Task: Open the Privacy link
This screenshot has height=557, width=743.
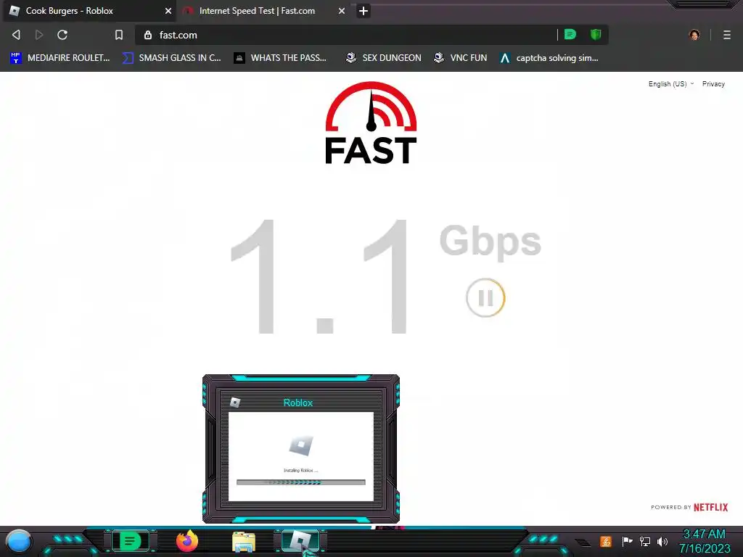Action: pos(713,84)
